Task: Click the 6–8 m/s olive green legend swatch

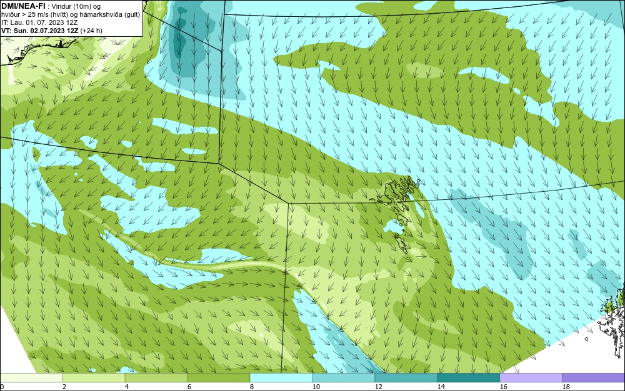Action: pos(219,377)
